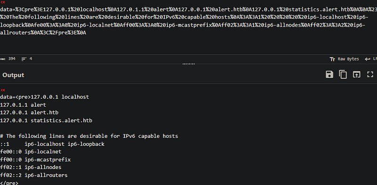Screen dimensions: 377x185
Task: Click the Output panel title
Action: pyautogui.click(x=13, y=75)
